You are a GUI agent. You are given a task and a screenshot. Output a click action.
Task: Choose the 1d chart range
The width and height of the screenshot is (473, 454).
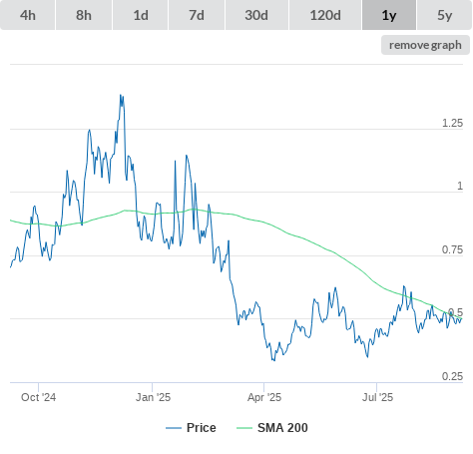coord(141,15)
